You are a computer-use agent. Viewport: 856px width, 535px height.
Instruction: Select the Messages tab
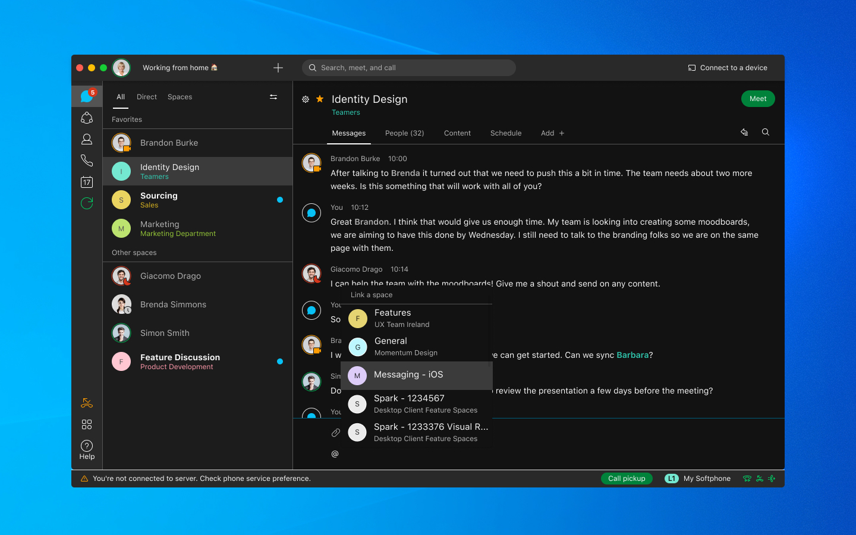pos(349,133)
